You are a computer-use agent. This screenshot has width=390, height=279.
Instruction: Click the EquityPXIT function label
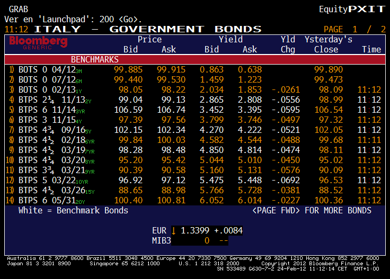click(352, 9)
